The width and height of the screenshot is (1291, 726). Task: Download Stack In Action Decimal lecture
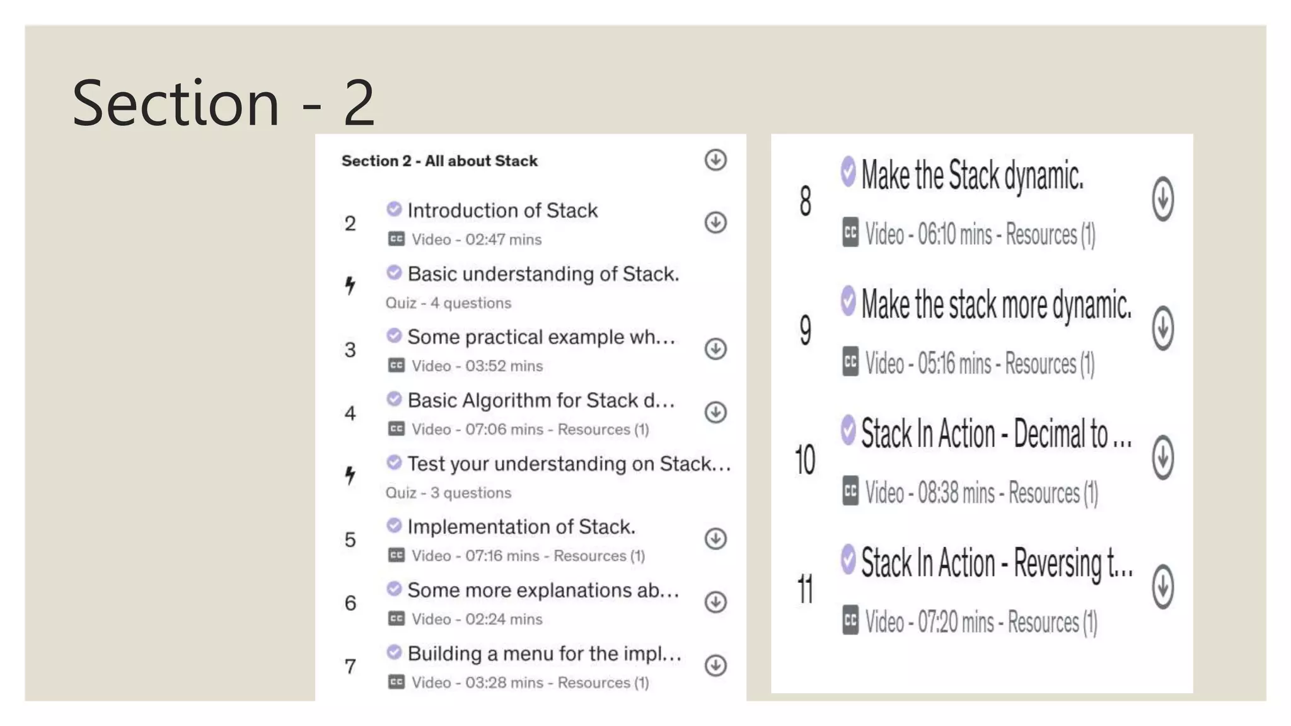click(x=1162, y=458)
